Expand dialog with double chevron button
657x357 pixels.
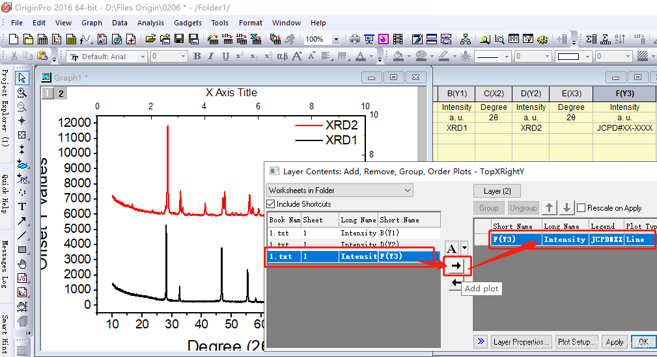click(x=481, y=341)
